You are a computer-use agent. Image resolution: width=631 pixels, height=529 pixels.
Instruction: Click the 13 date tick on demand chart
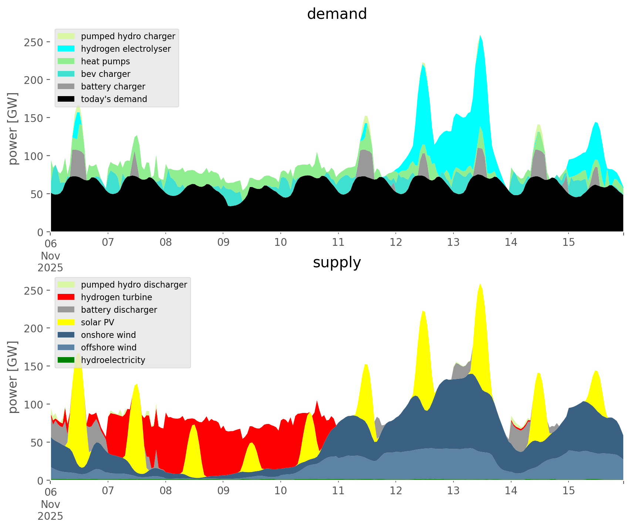pos(453,243)
